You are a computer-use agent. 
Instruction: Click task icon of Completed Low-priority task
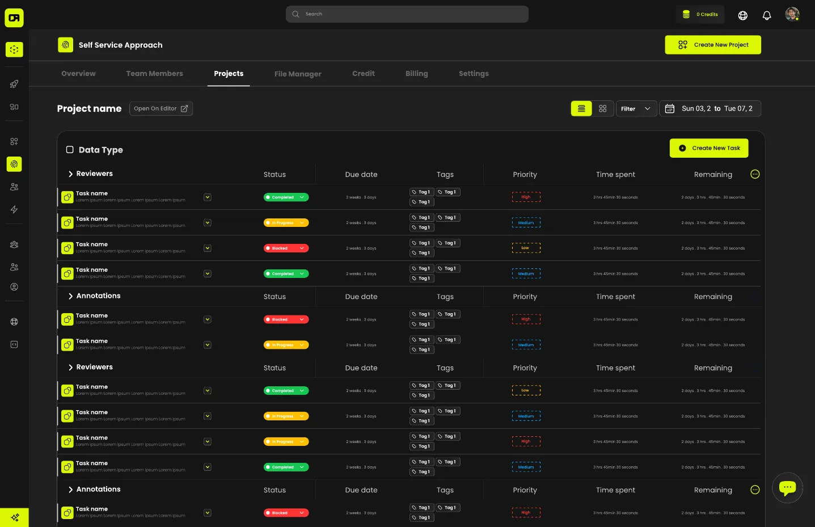pos(67,390)
